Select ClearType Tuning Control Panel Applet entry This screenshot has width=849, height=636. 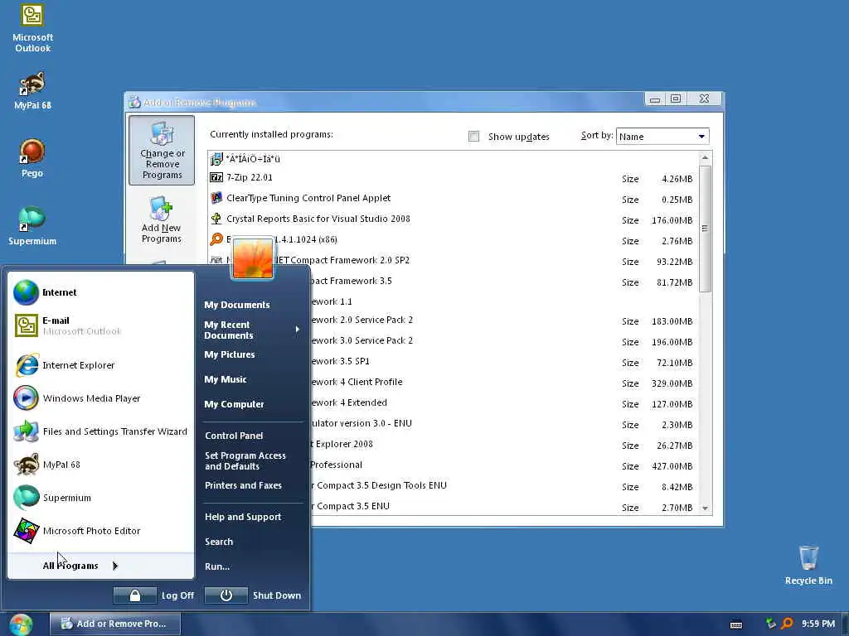[x=454, y=198]
